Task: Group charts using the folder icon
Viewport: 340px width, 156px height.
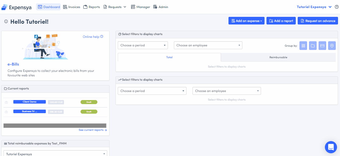Action: tap(313, 46)
